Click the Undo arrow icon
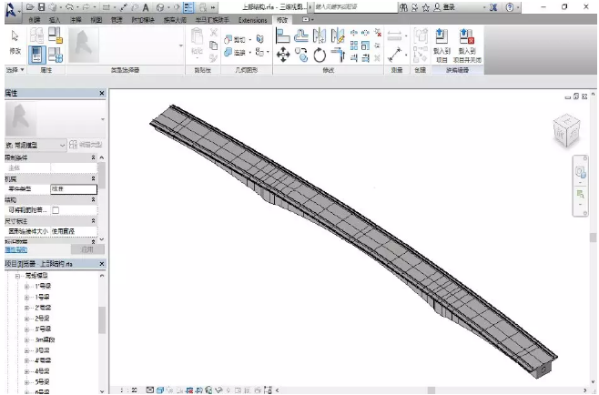The width and height of the screenshot is (599, 395). [x=69, y=7]
